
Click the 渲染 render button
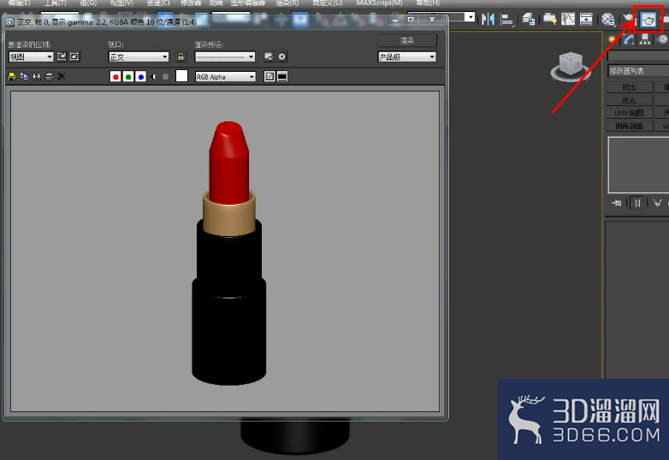(x=407, y=40)
